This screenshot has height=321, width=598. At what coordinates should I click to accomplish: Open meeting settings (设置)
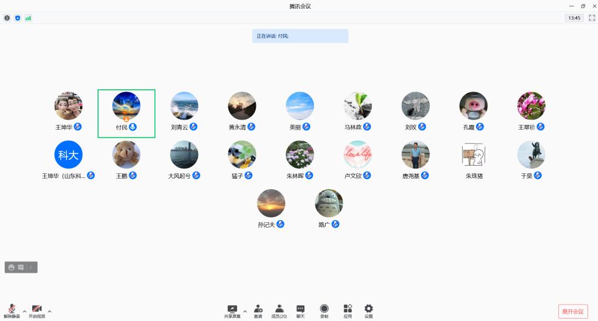pyautogui.click(x=368, y=310)
